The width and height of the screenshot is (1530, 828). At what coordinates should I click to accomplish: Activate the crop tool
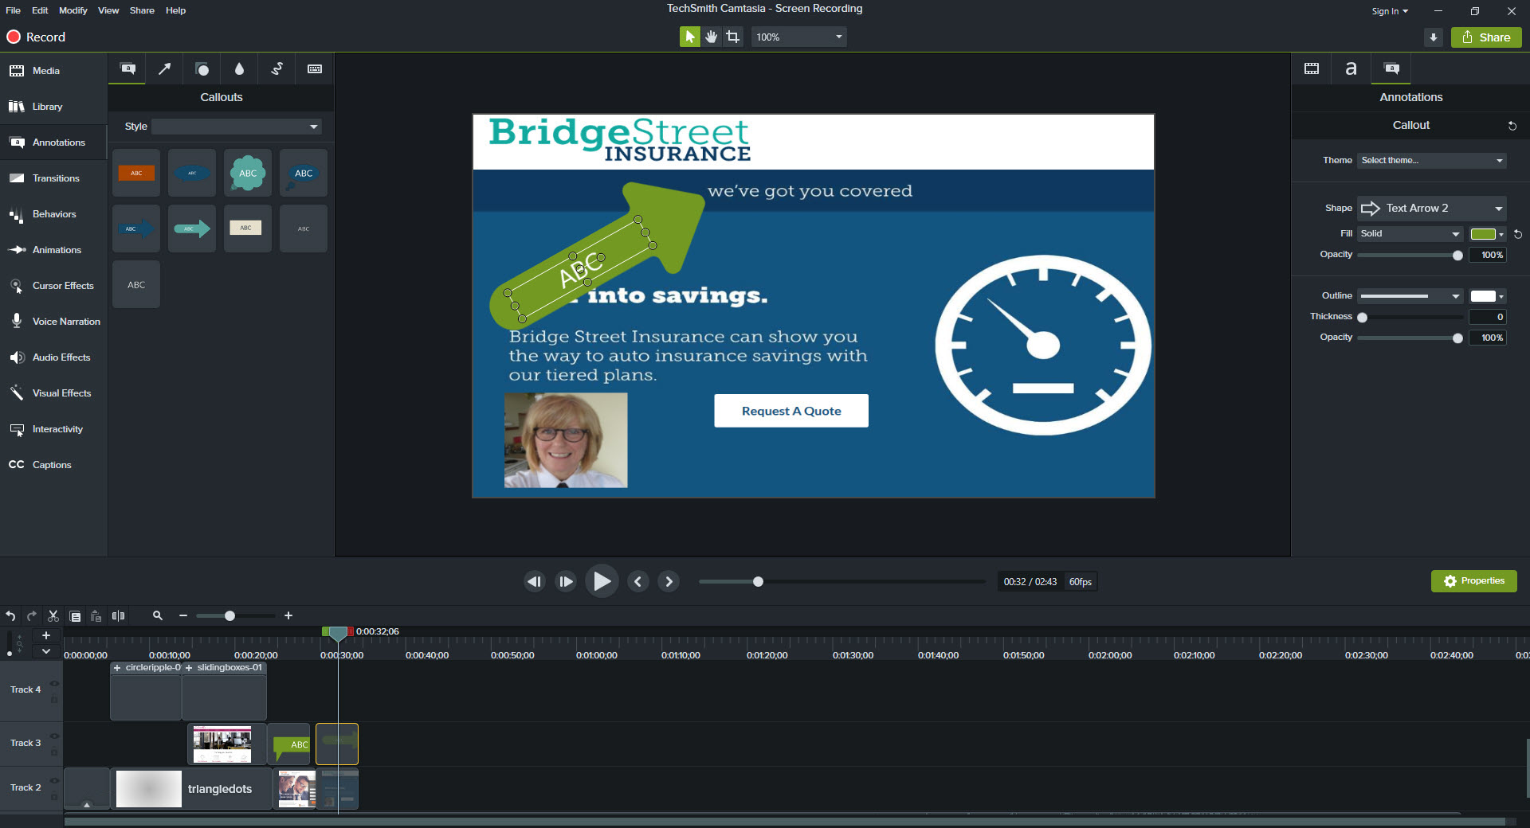[x=733, y=37]
